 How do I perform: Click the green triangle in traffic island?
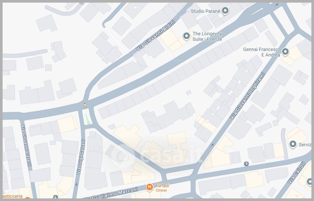[87, 119]
